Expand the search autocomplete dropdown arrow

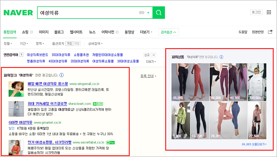pos(148,12)
